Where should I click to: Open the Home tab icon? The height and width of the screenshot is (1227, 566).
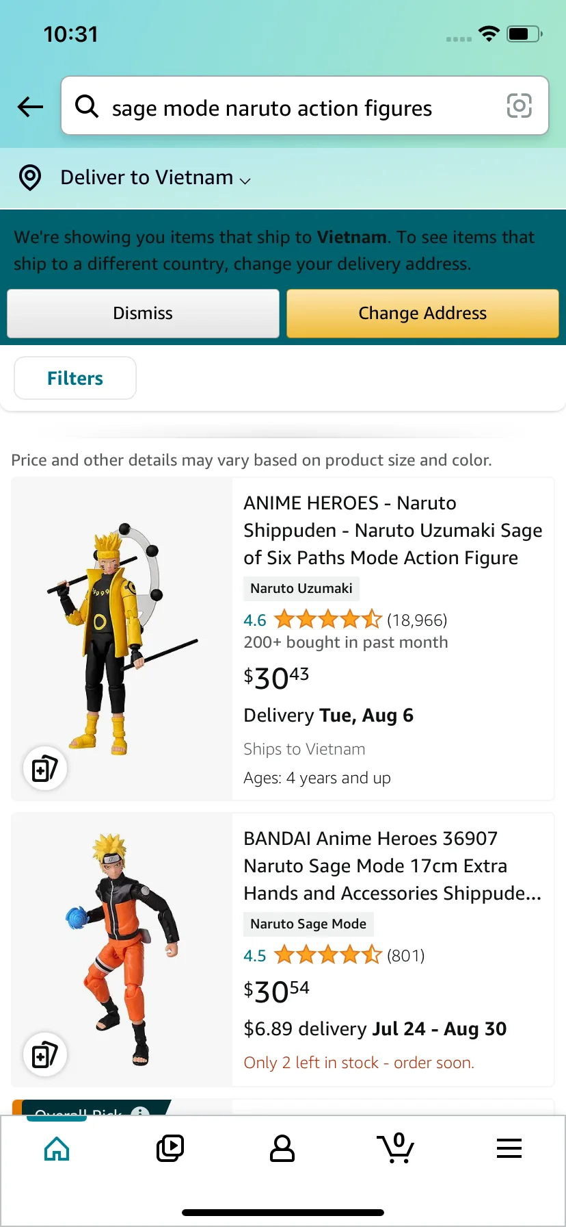57,1148
